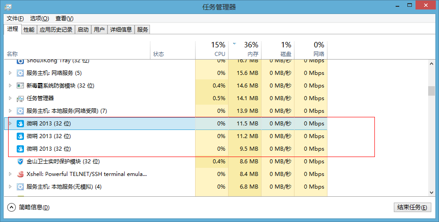Click the 服务主机: 网络服务 gear icon
The width and height of the screenshot is (439, 222).
pyautogui.click(x=20, y=73)
